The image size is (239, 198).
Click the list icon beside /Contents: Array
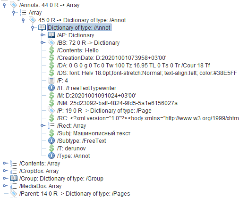click(x=14, y=164)
